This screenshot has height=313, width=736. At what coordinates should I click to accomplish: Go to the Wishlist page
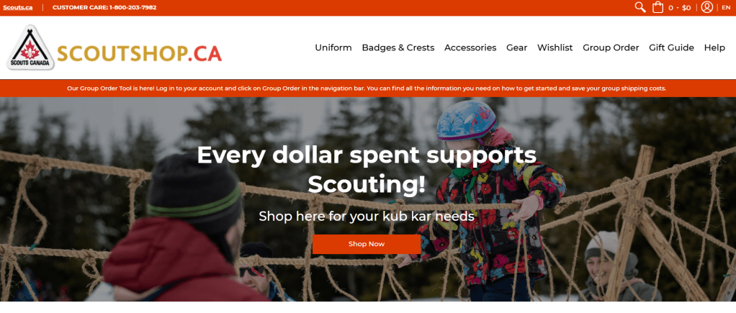pyautogui.click(x=555, y=47)
